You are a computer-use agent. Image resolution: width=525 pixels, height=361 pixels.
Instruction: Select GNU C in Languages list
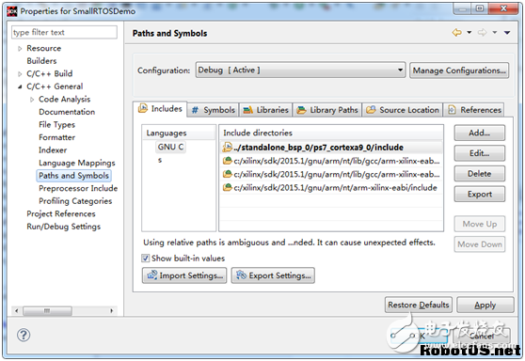click(x=170, y=147)
